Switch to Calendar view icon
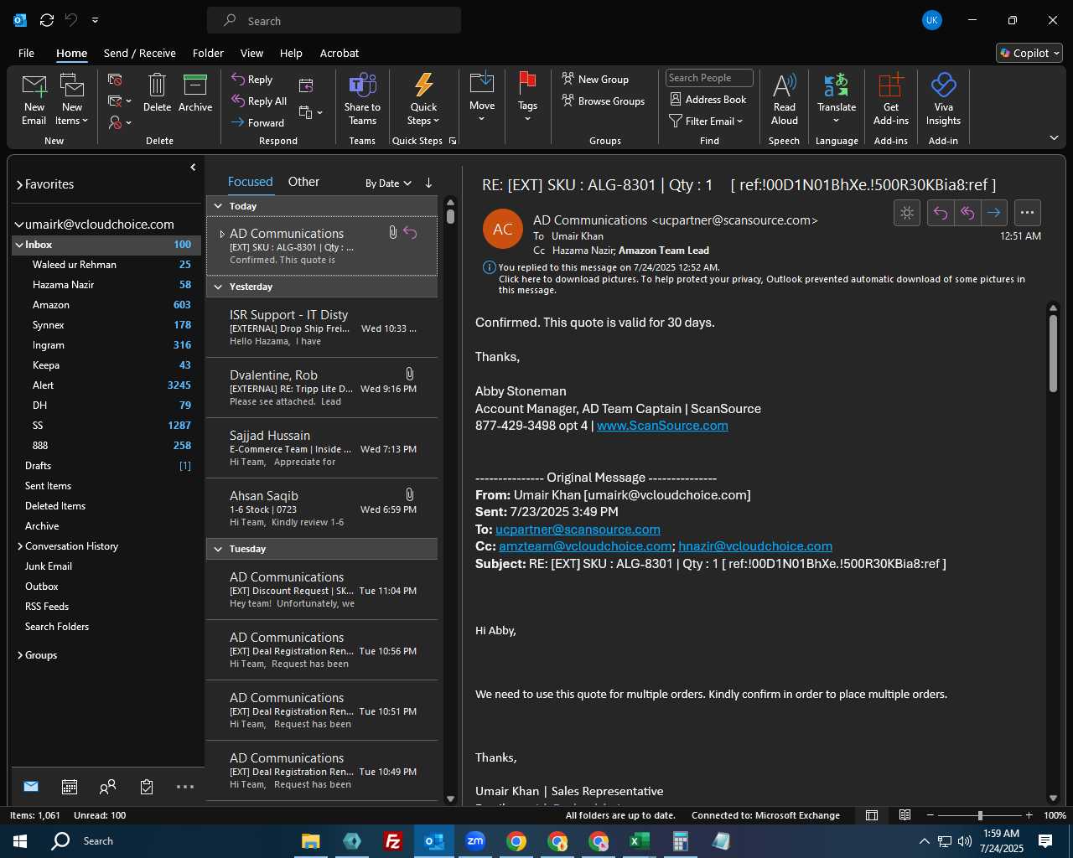Viewport: 1073px width, 858px height. [70, 787]
